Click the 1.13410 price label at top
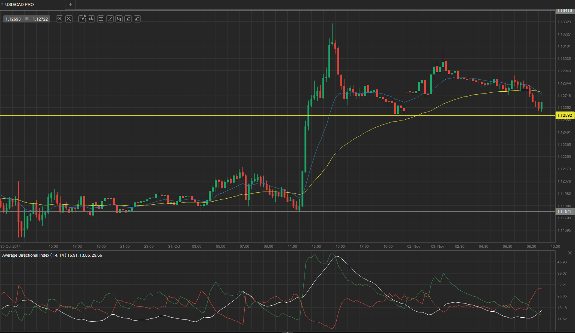 point(564,11)
